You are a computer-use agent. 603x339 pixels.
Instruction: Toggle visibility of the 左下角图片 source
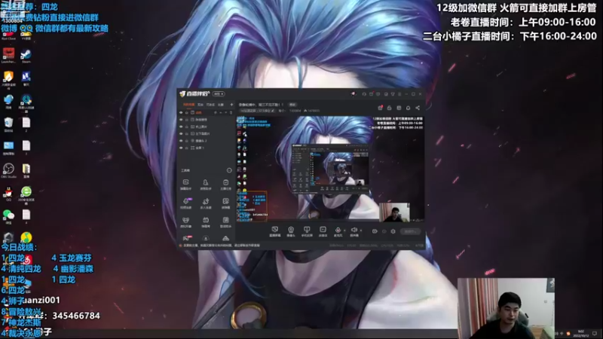[x=181, y=134]
